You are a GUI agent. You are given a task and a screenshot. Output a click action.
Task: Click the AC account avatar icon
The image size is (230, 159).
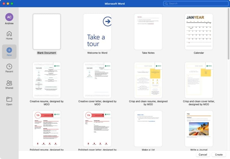coord(9,17)
